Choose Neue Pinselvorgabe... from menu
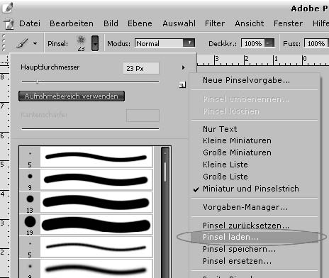The height and width of the screenshot is (278, 329). (246, 80)
